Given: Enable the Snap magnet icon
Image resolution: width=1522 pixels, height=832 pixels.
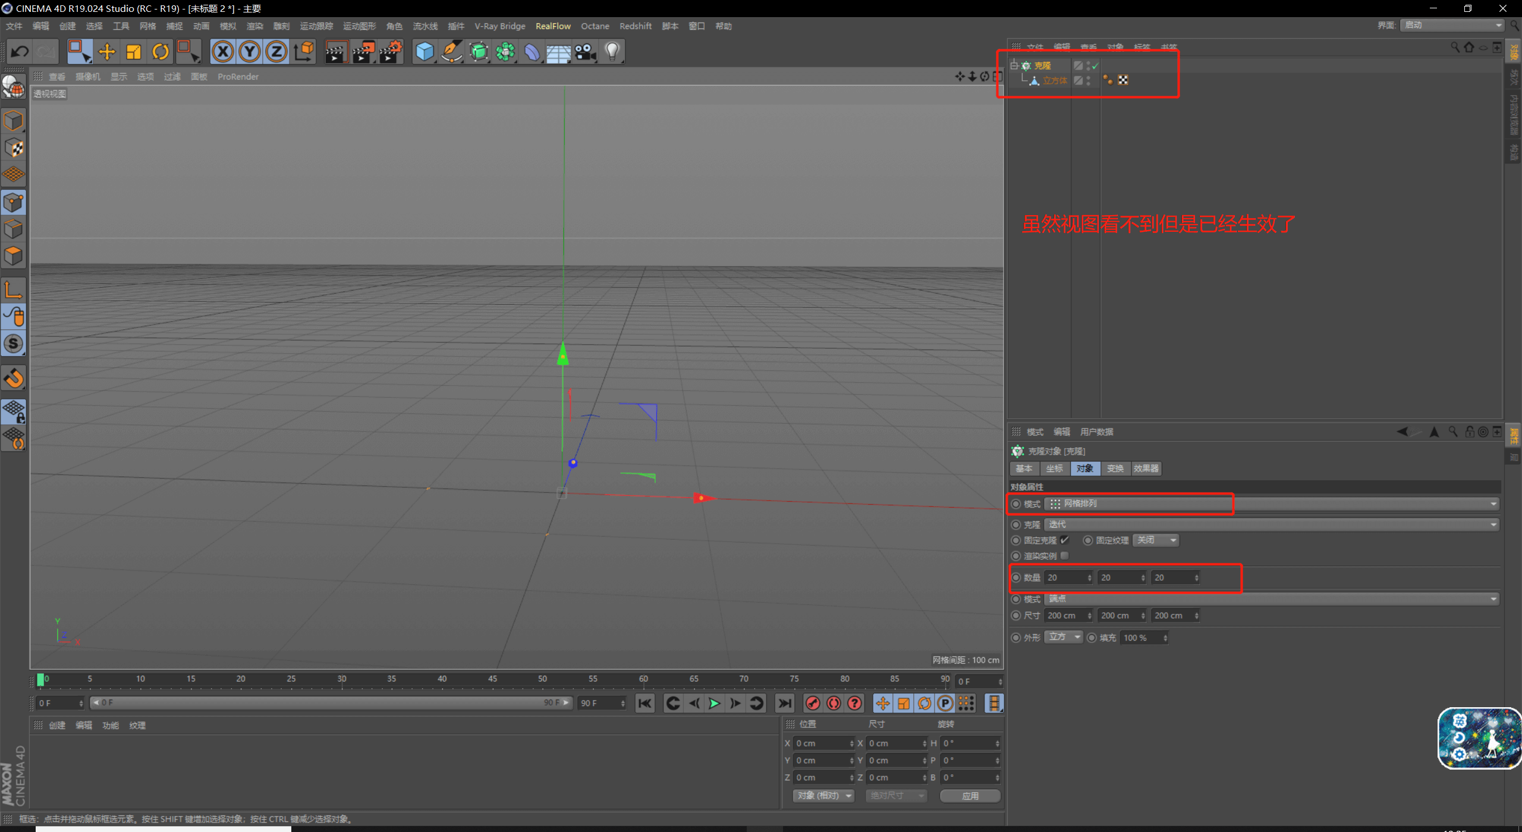Looking at the screenshot, I should (x=14, y=378).
